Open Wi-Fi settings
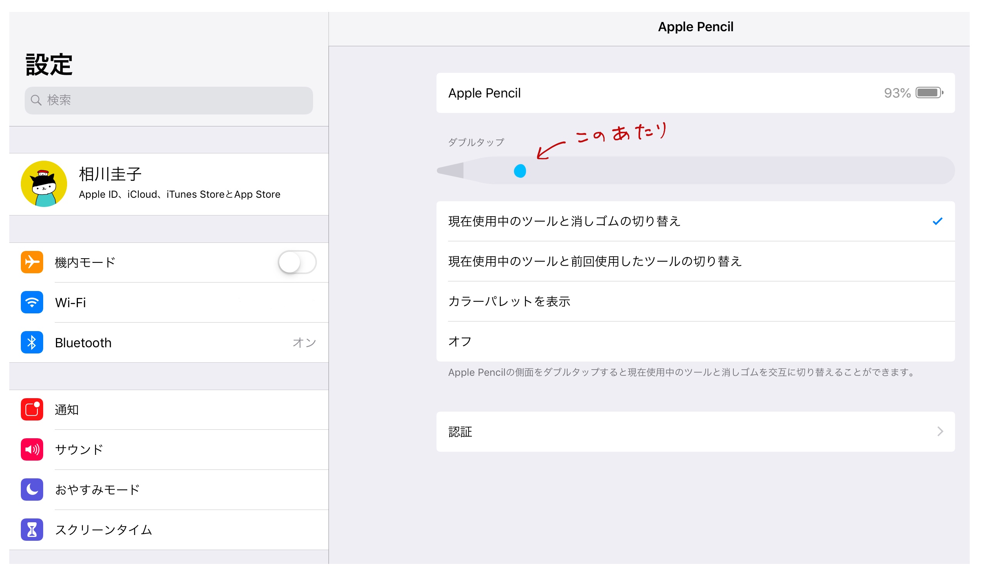The height and width of the screenshot is (572, 984). coord(168,303)
